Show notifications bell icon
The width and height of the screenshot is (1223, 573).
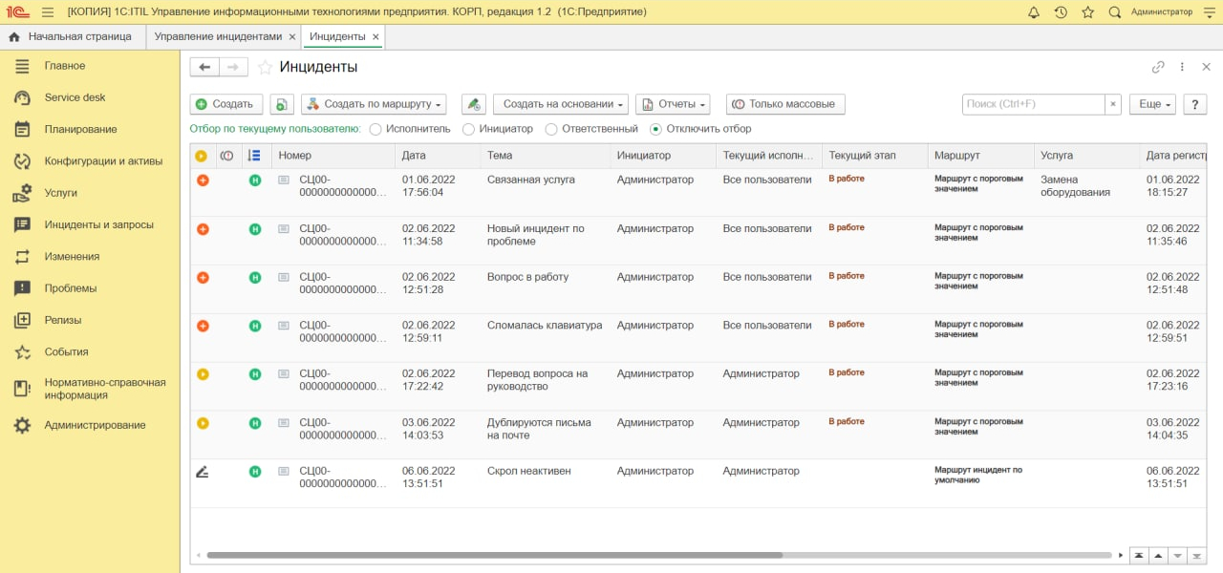click(x=1034, y=12)
